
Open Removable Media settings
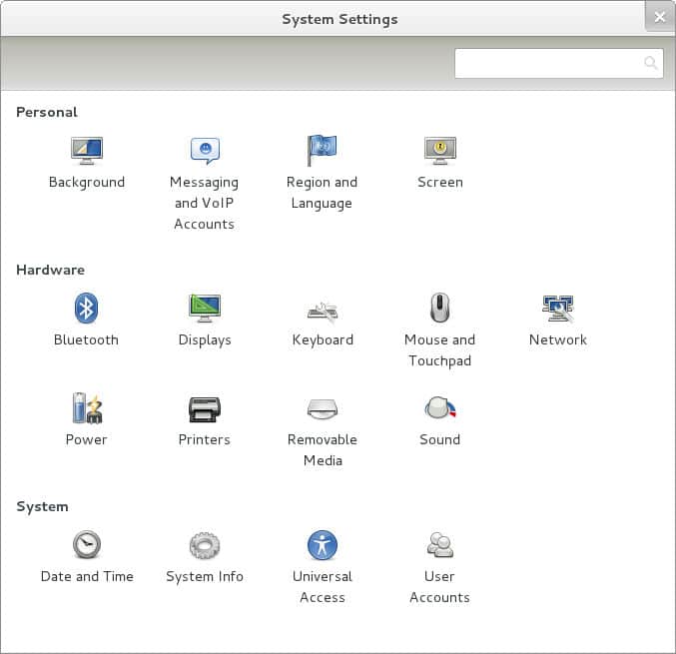322,408
